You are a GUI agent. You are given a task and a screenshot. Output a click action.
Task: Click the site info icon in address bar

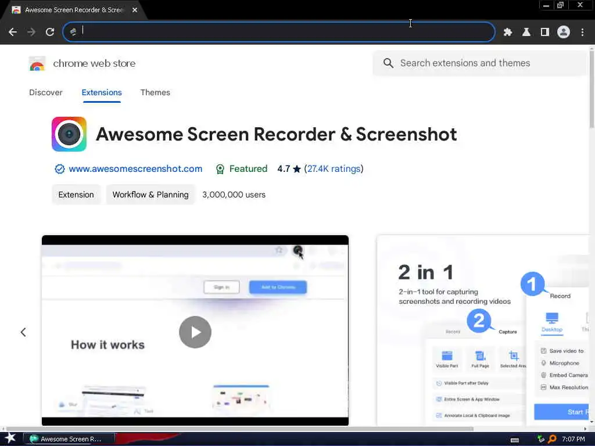[73, 32]
